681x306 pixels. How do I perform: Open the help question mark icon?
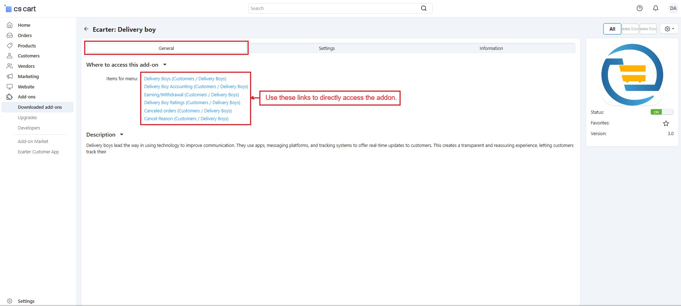pos(640,8)
